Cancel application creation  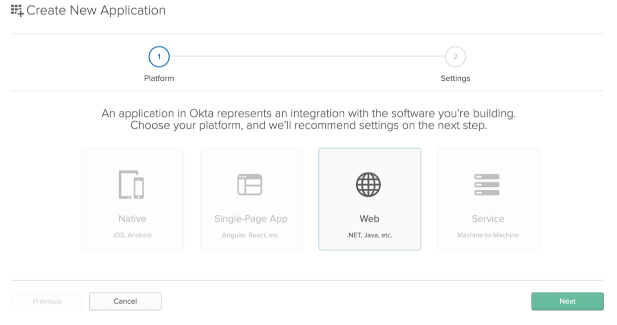125,301
